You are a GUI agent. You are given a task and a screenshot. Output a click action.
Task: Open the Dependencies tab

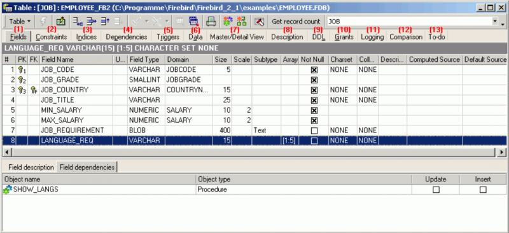tap(127, 37)
